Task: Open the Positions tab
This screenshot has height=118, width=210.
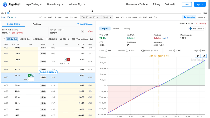Action: pyautogui.click(x=36, y=24)
